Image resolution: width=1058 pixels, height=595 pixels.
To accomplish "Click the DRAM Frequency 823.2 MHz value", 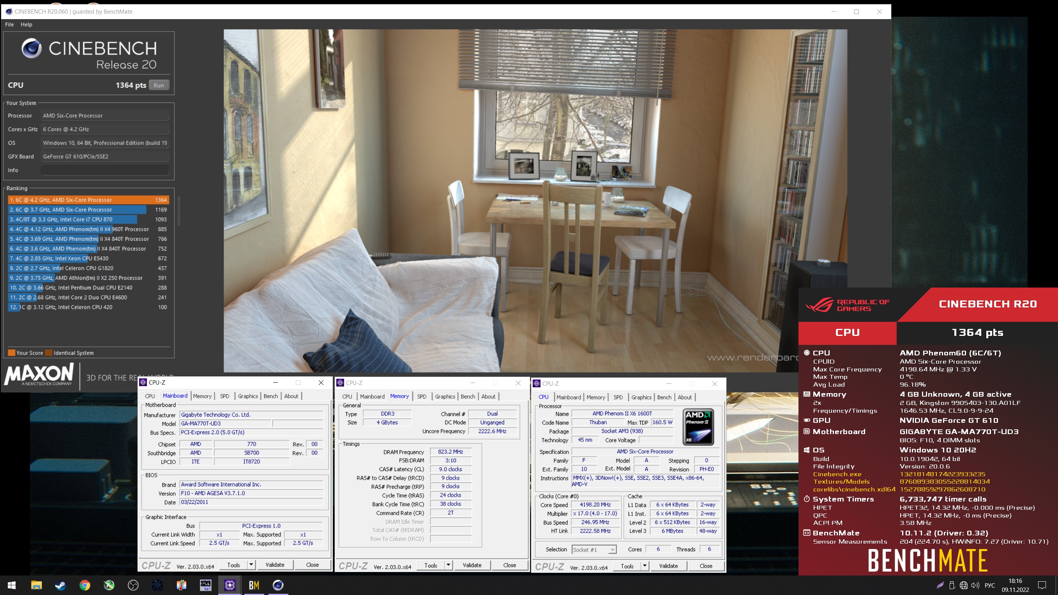I will tap(450, 452).
